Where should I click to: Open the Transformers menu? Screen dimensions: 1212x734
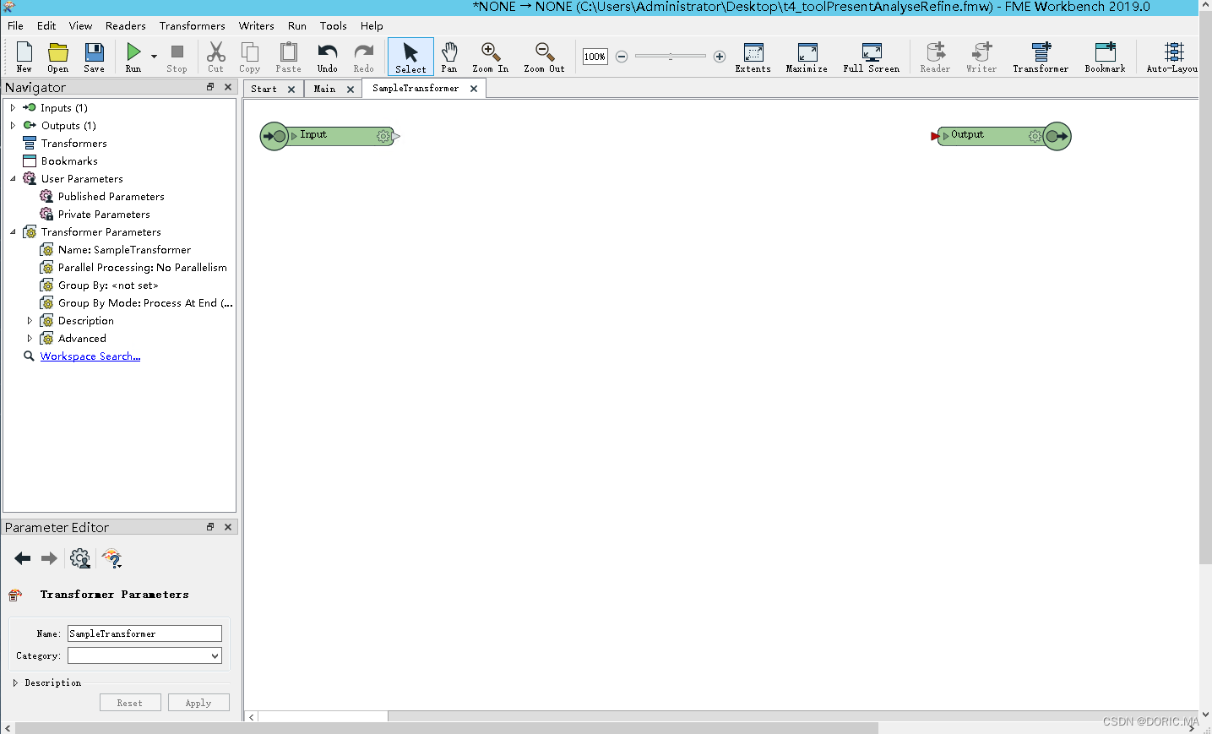point(192,26)
